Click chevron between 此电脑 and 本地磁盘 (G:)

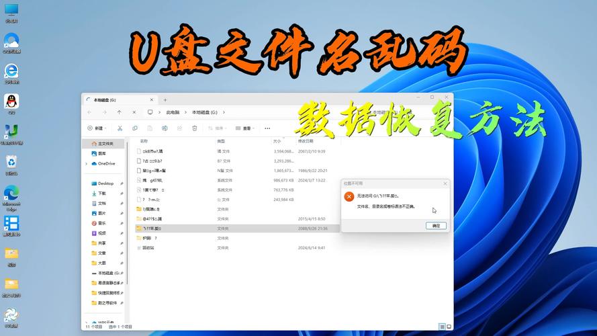[x=186, y=112]
